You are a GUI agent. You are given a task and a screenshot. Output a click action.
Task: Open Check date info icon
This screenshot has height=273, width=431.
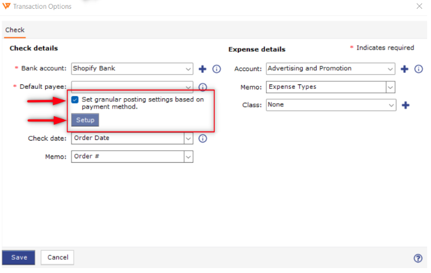pyautogui.click(x=203, y=138)
